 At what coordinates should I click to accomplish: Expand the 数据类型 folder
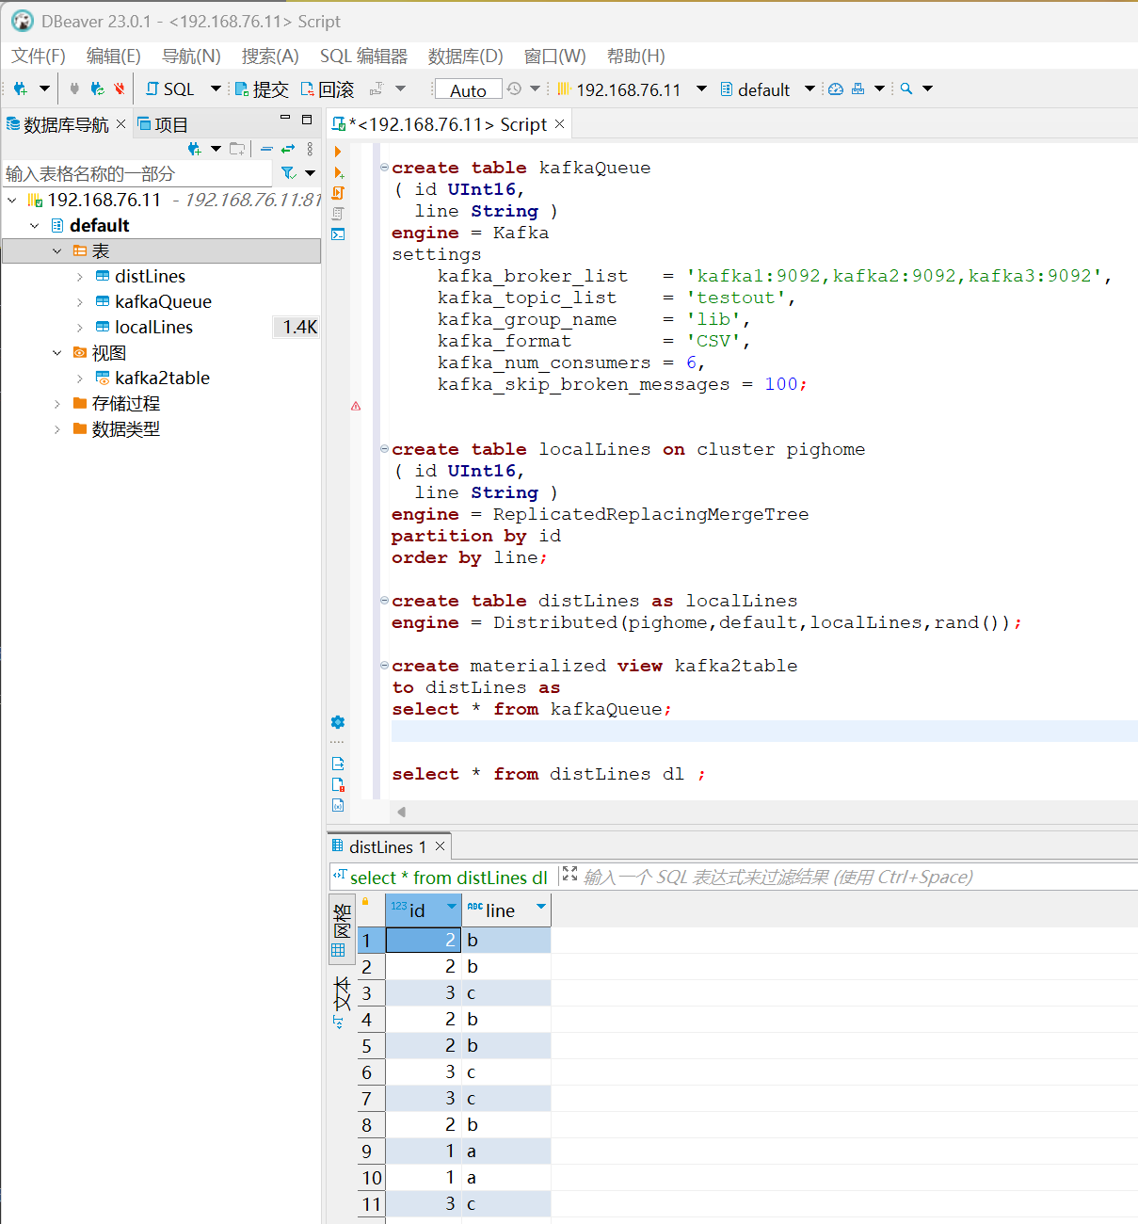click(x=57, y=429)
